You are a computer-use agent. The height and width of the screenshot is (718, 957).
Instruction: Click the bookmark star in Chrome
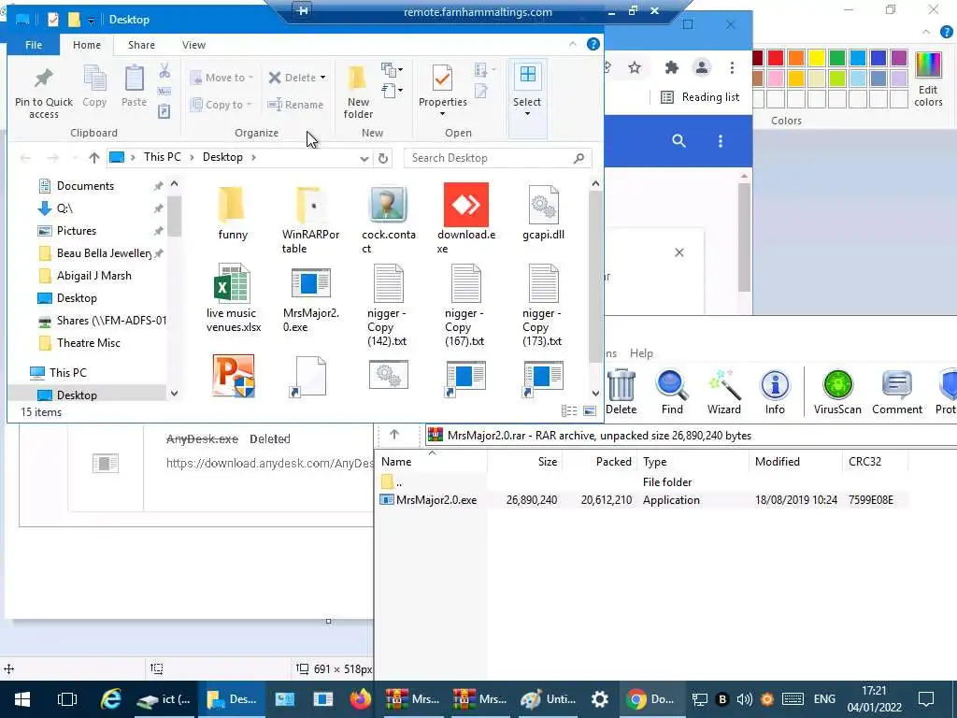(x=635, y=67)
